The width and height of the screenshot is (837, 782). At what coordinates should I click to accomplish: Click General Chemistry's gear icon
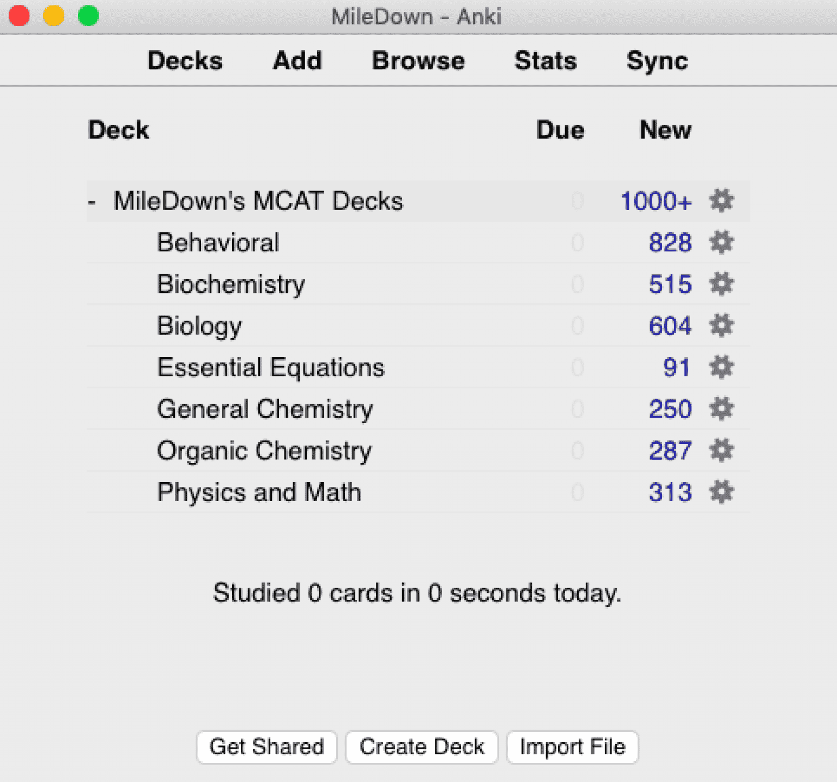pyautogui.click(x=721, y=408)
